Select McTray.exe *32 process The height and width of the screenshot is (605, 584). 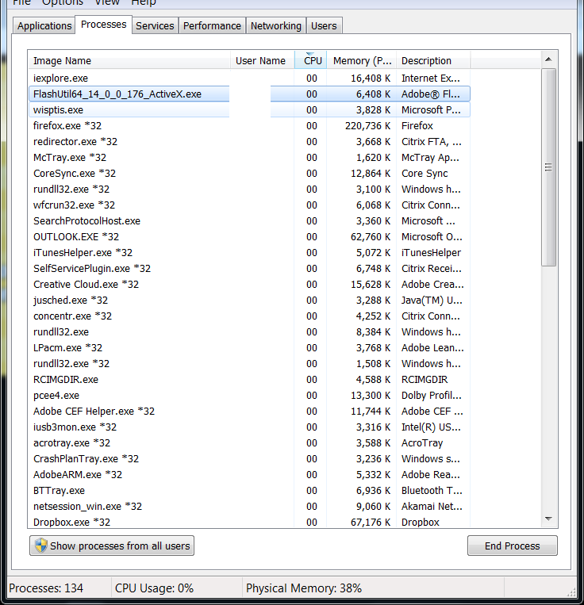tap(249, 158)
